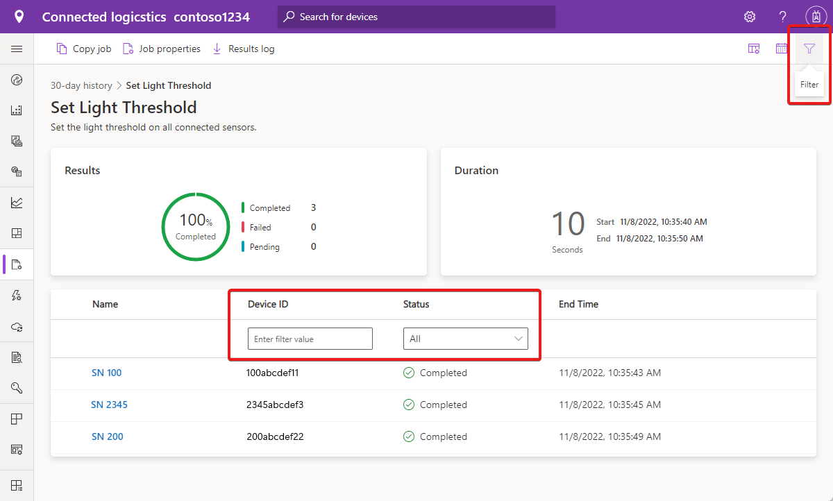Screen dimensions: 833x501
Task: Open the account profile badge icon
Action: point(816,17)
